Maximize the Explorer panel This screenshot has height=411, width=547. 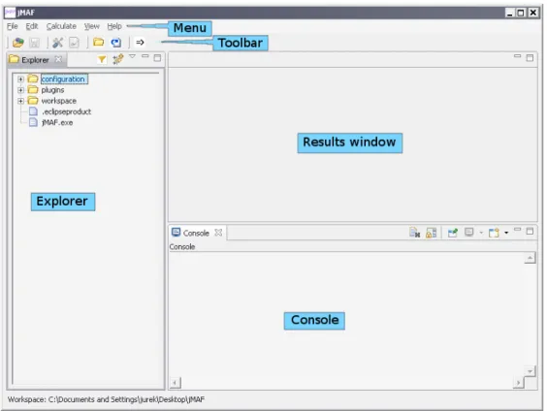pos(157,58)
